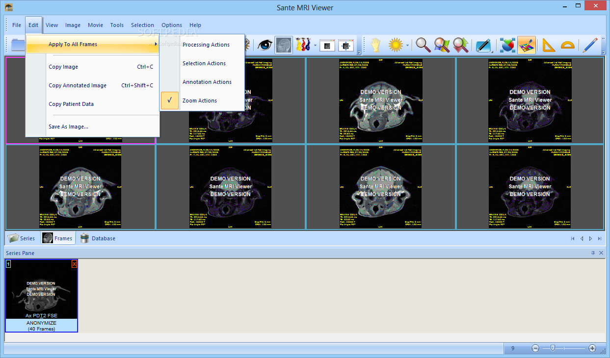Click the single window layout icon
Image resolution: width=610 pixels, height=358 pixels.
[x=327, y=45]
